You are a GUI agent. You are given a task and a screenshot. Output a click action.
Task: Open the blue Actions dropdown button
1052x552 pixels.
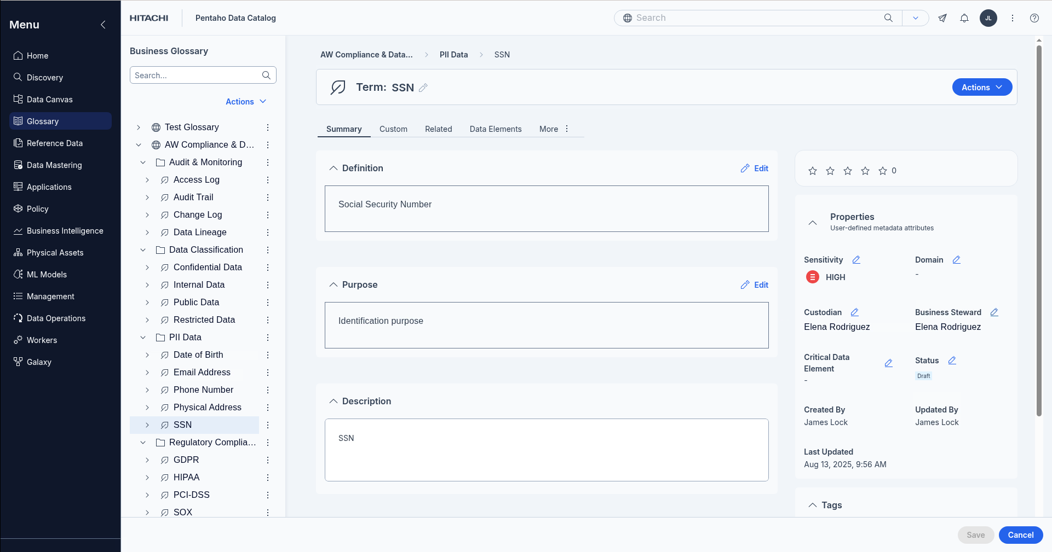(982, 88)
